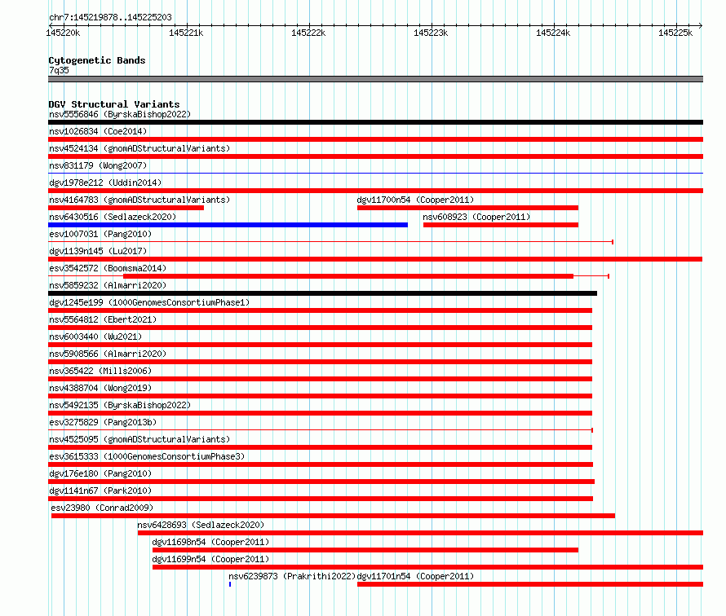Screen dimensions: 726x616
Task: Click the red esv23980 variant bar
Action: 333,516
